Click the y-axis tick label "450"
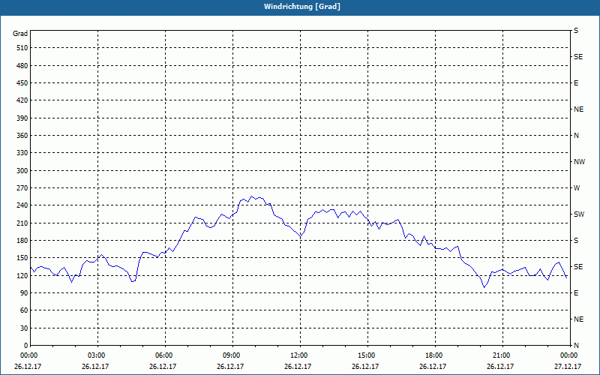 click(22, 83)
